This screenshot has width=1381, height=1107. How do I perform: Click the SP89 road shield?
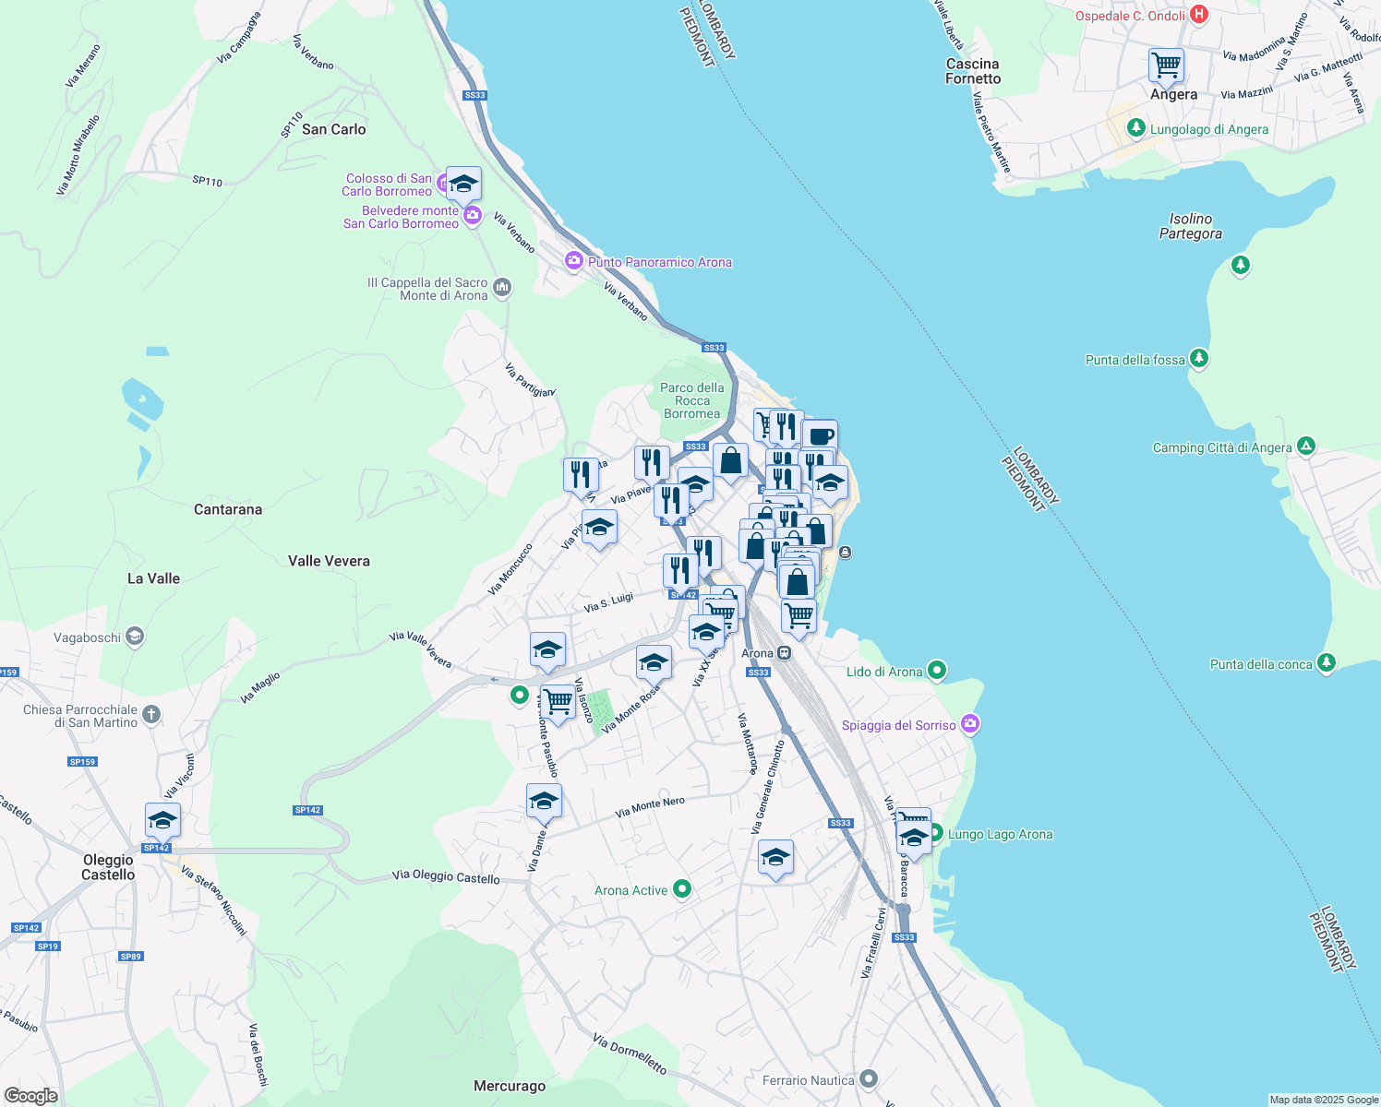[x=131, y=956]
